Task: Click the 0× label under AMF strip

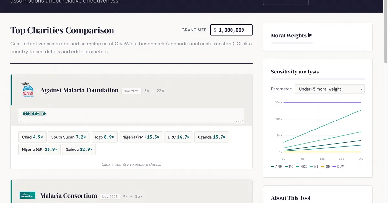Action: [x=21, y=121]
